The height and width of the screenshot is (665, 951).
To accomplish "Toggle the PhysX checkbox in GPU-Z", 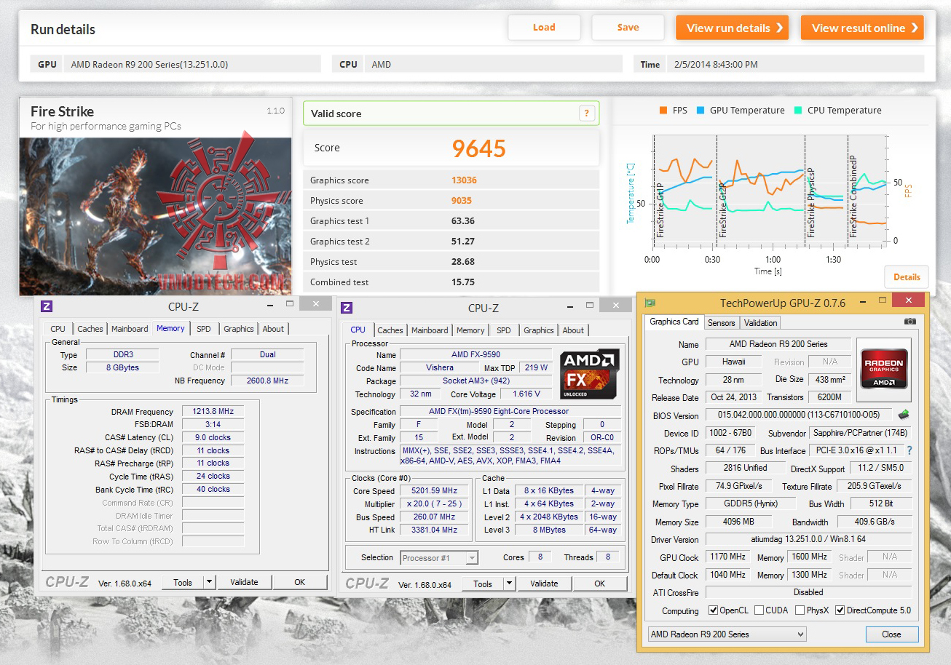I will [800, 610].
